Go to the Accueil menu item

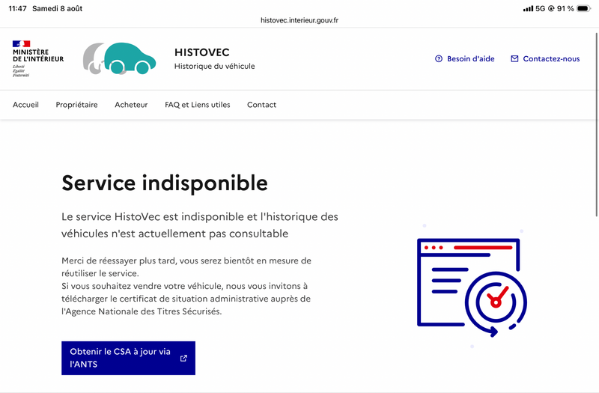[25, 105]
